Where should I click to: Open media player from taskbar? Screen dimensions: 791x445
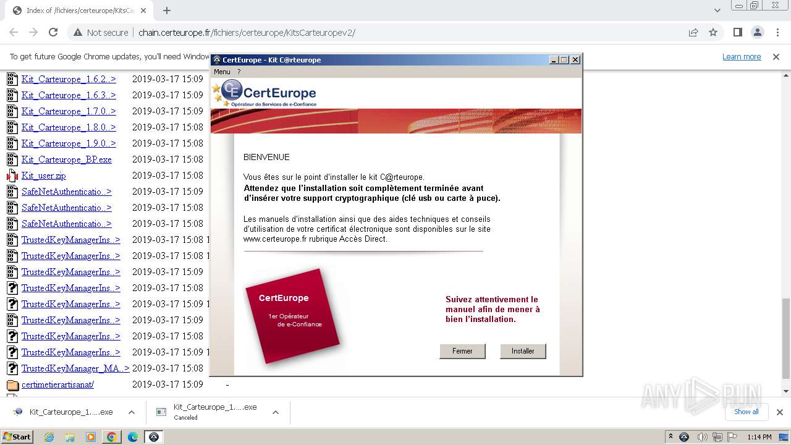(91, 437)
